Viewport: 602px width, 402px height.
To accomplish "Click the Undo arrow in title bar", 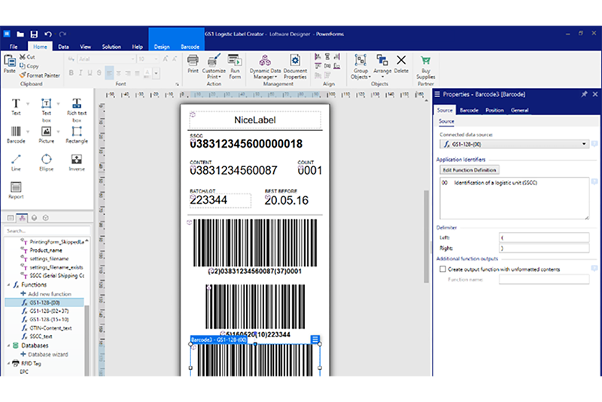I will click(48, 34).
